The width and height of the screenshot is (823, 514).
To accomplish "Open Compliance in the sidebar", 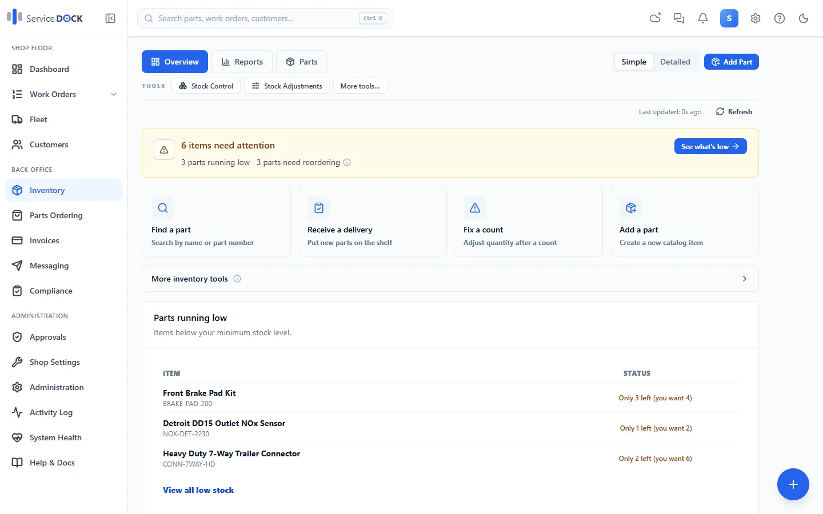I will click(x=63, y=291).
